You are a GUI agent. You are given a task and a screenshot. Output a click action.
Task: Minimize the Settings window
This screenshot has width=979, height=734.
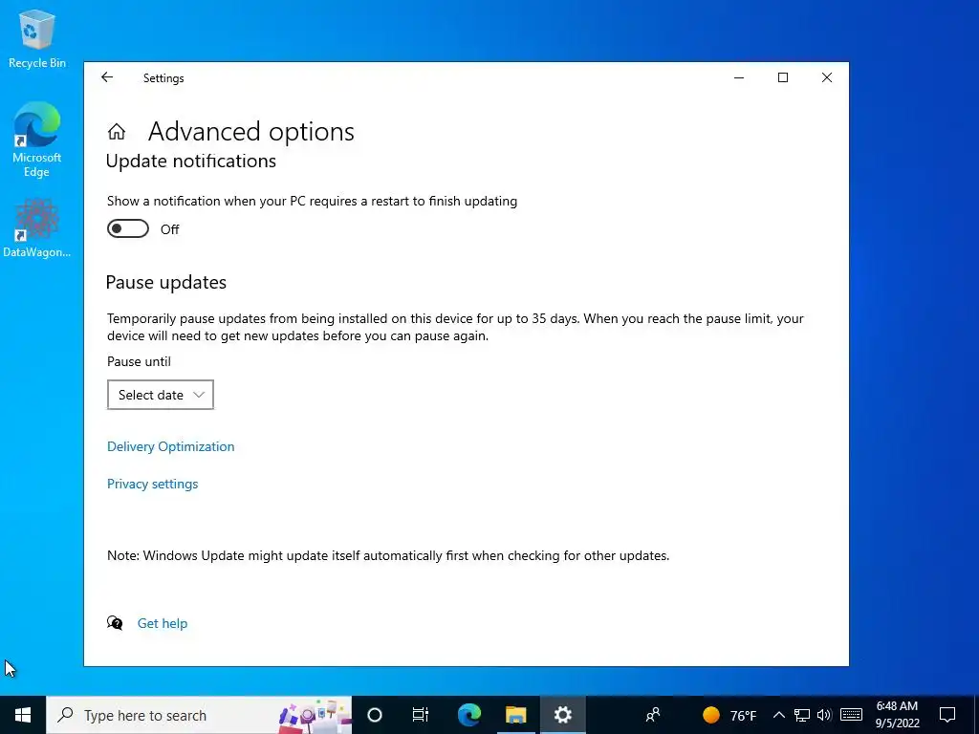pos(739,77)
